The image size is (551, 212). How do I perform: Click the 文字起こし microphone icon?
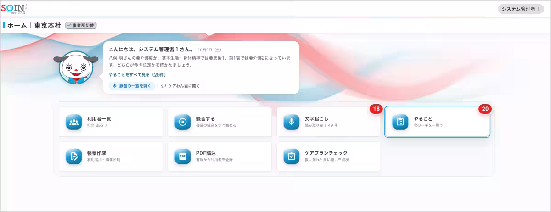(x=291, y=122)
